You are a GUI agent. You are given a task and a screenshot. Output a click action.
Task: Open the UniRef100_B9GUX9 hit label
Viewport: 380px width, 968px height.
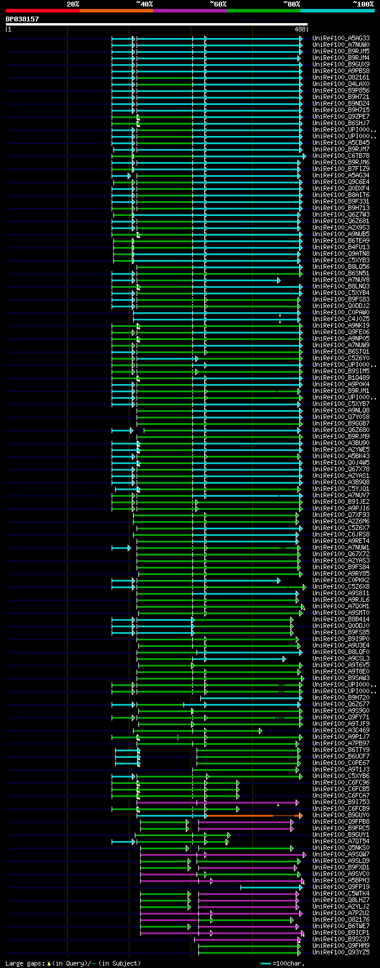[341, 64]
